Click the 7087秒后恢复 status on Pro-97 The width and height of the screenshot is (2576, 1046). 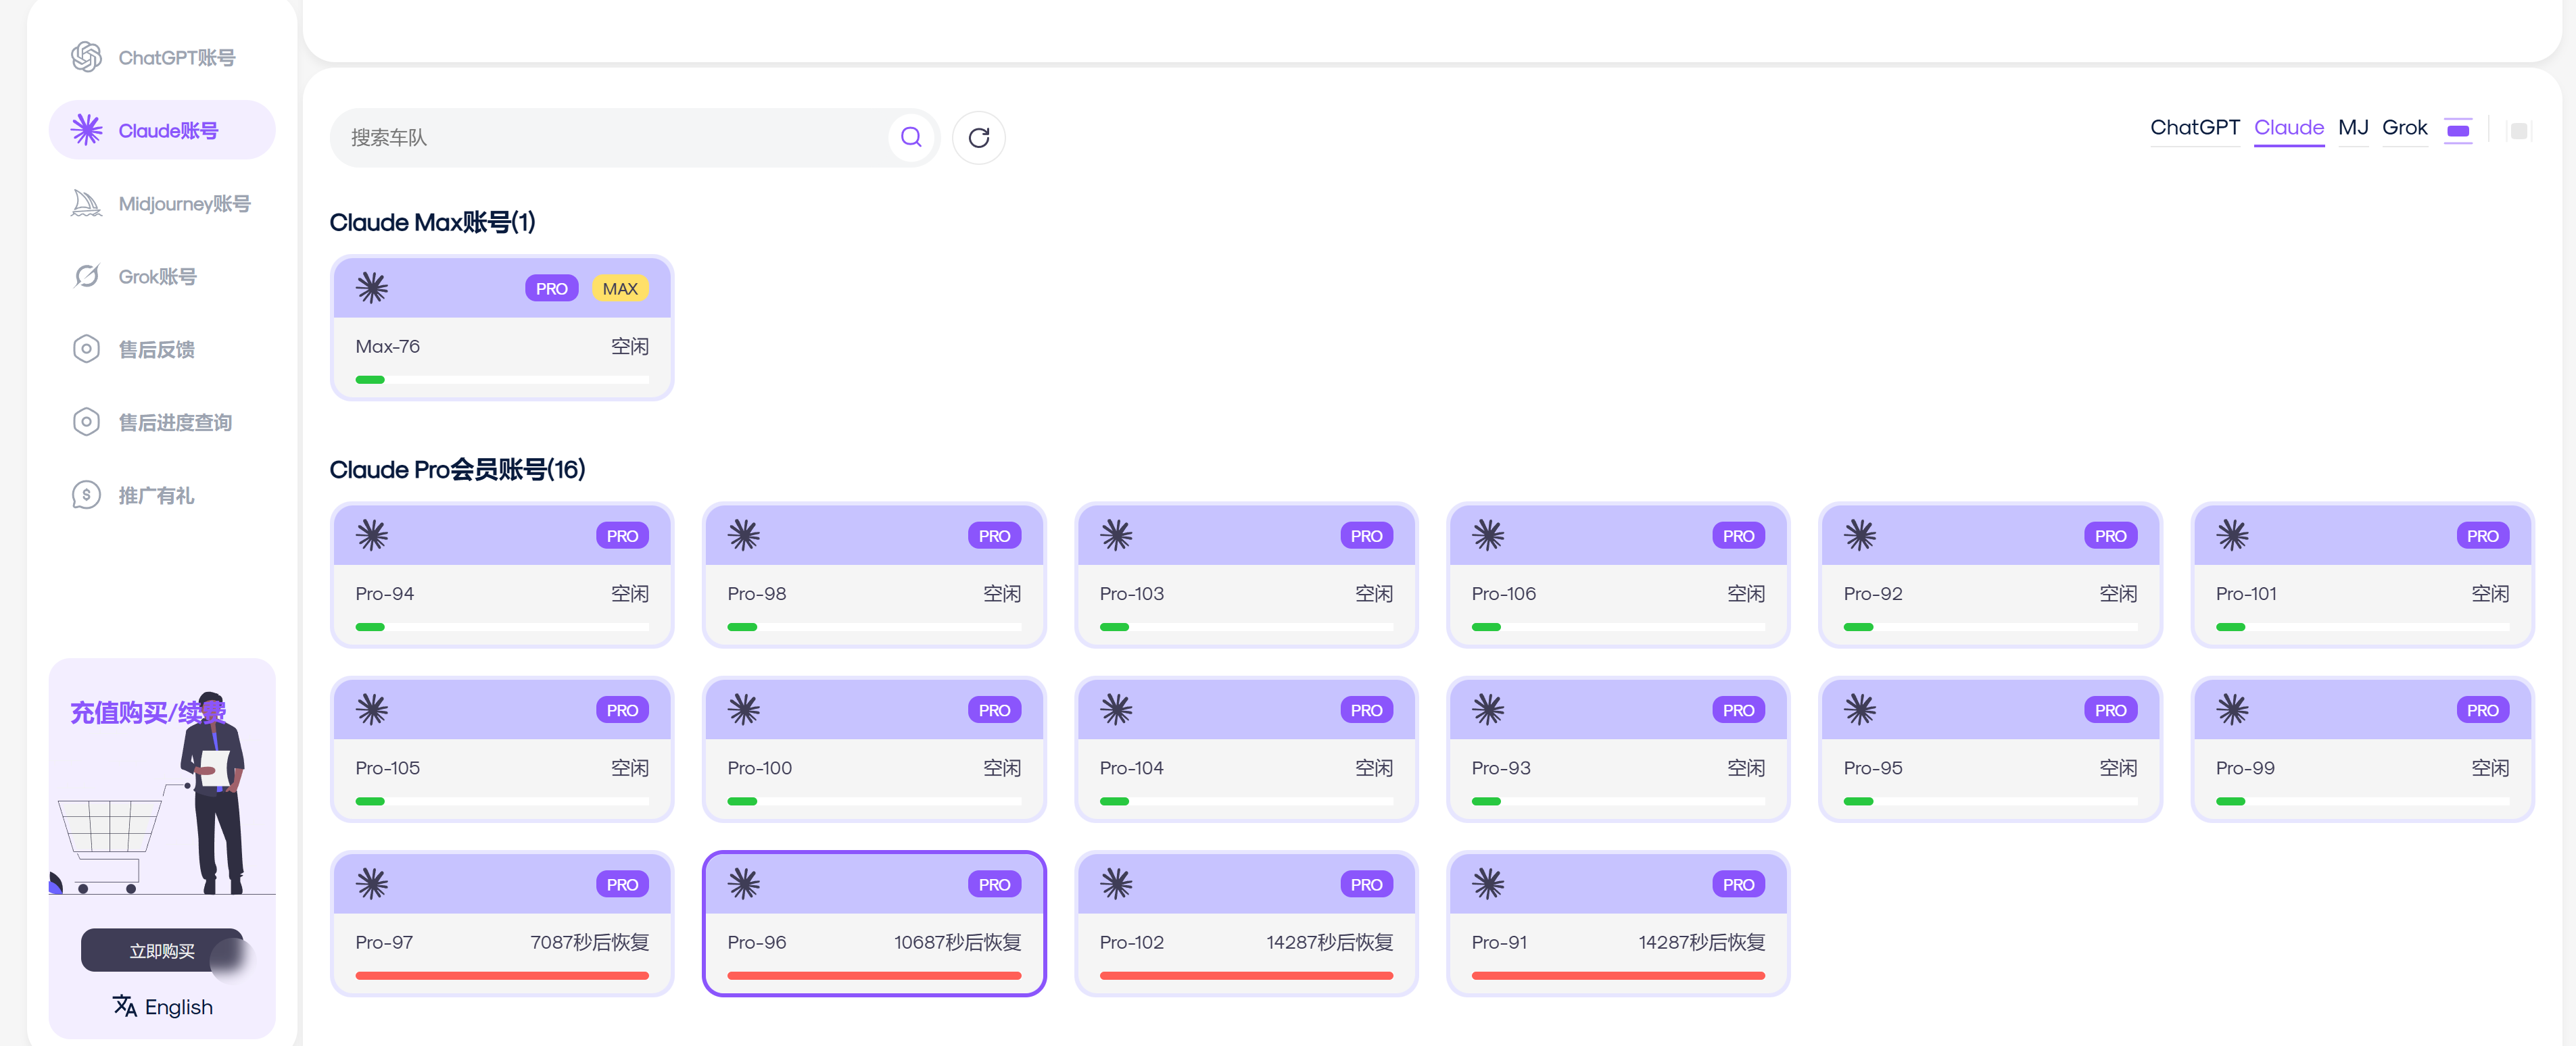pyautogui.click(x=589, y=942)
